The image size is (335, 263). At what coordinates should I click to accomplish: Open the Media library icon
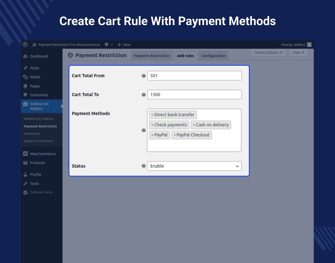pos(26,77)
